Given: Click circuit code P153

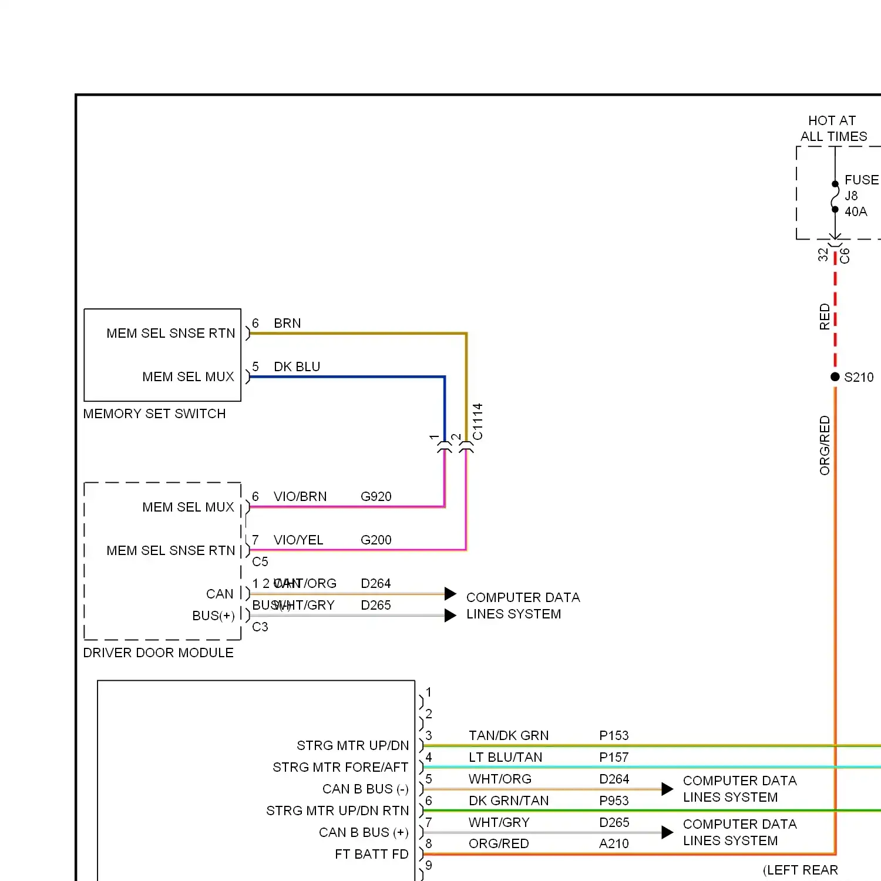Looking at the screenshot, I should click(614, 735).
